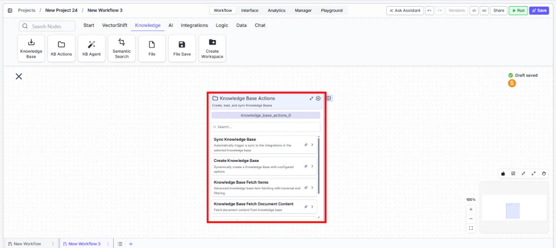Open the side panel icon beside the node
The image size is (556, 248).
(330, 98)
